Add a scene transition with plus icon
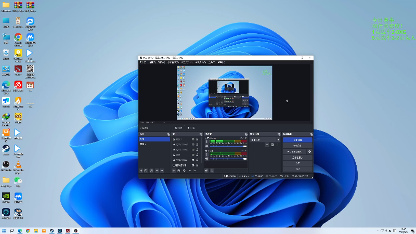 click(267, 145)
